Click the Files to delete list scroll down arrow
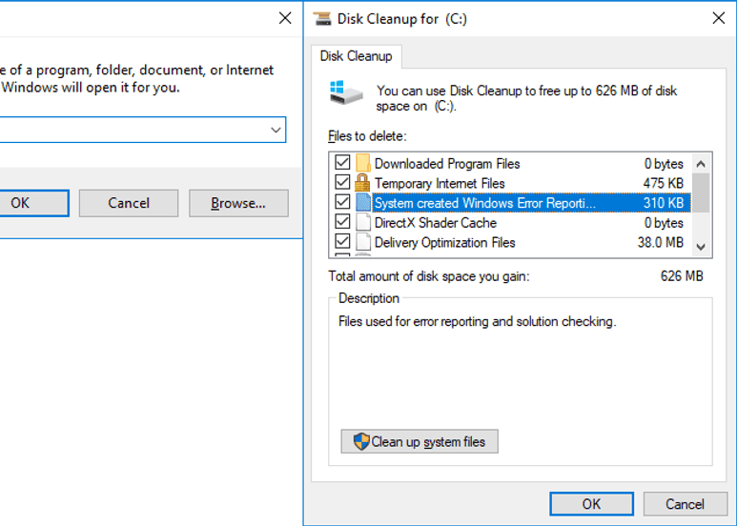The image size is (737, 526). click(701, 247)
